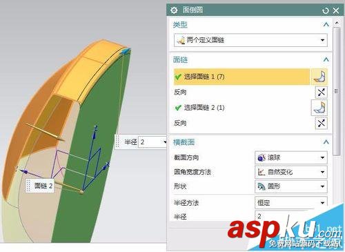345x252 pixels.
Task: Reverse direction for face chain 1
Action: [x=321, y=93]
